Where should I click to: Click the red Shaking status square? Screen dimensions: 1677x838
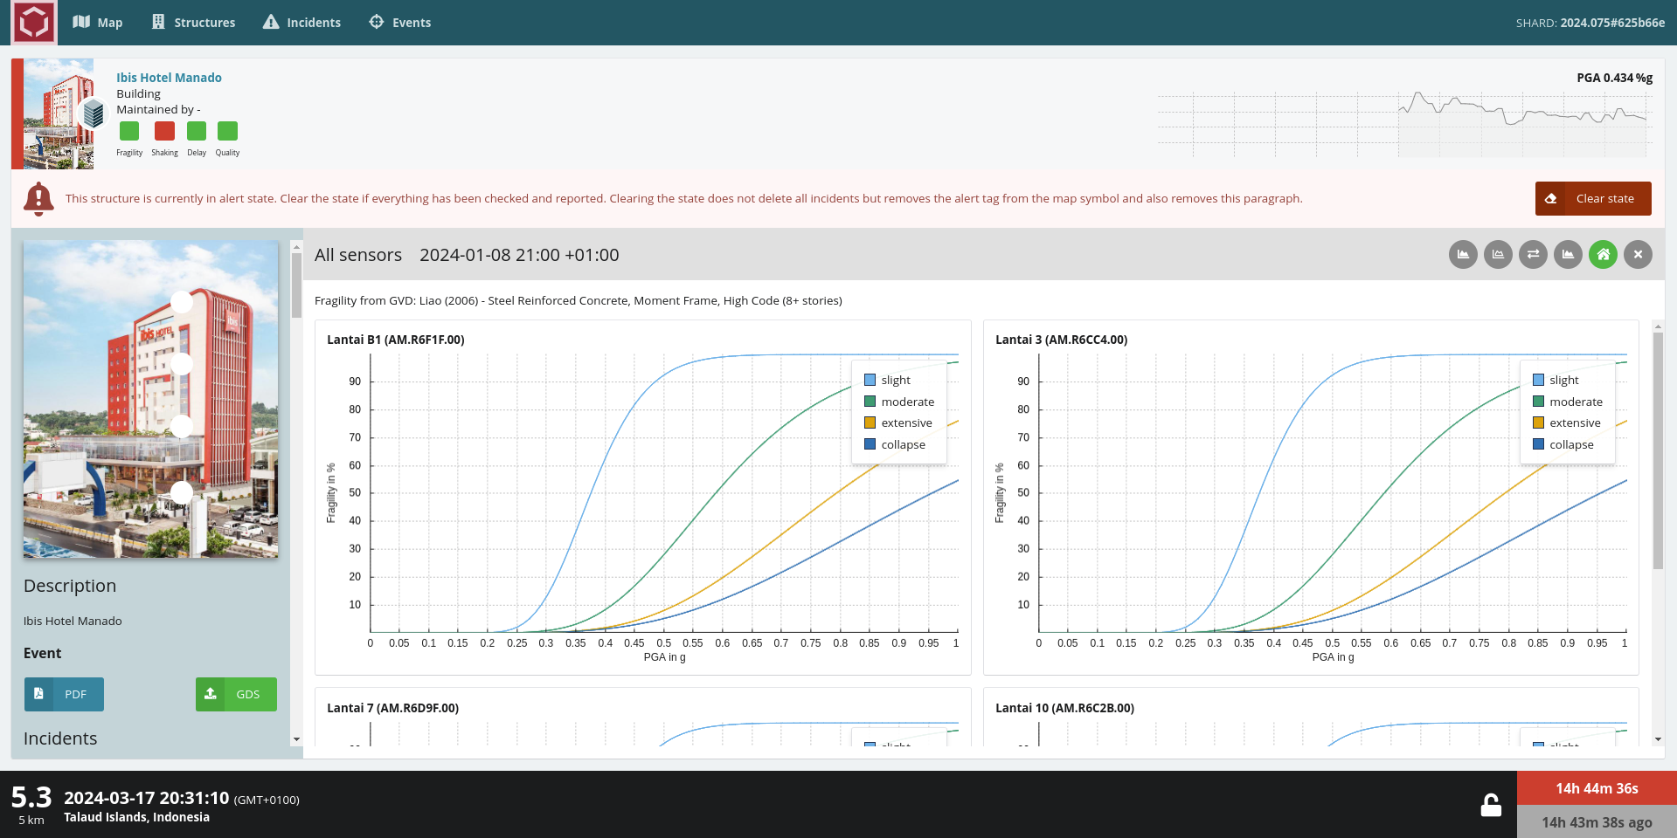coord(164,131)
